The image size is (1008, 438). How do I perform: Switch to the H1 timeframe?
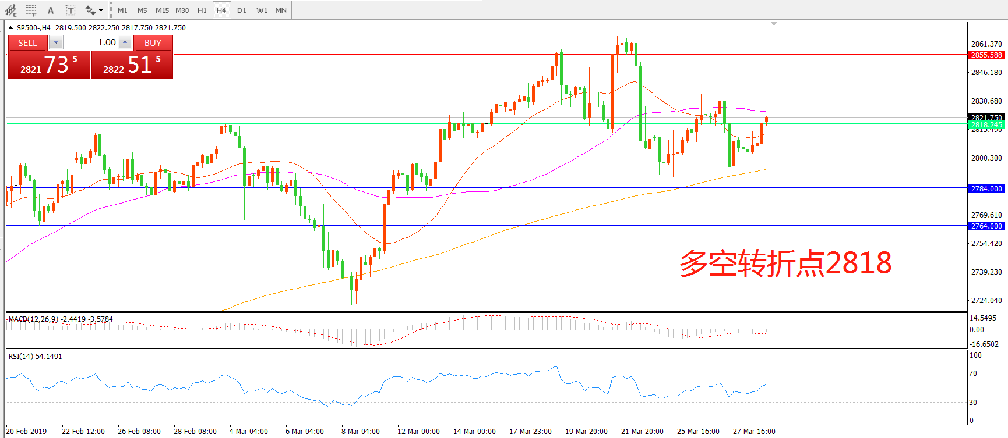click(x=202, y=10)
